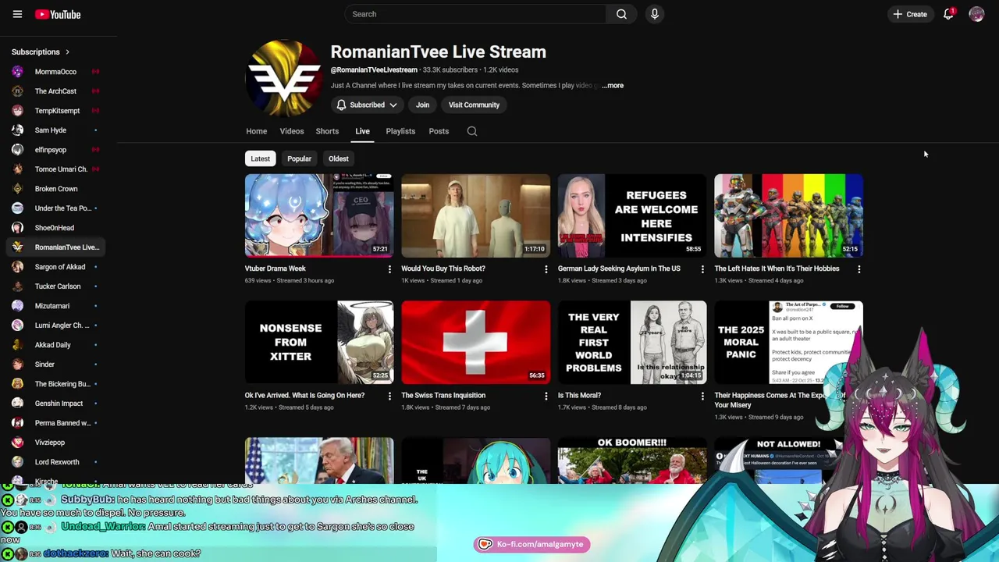Switch to the Videos tab
999x562 pixels.
[292, 131]
